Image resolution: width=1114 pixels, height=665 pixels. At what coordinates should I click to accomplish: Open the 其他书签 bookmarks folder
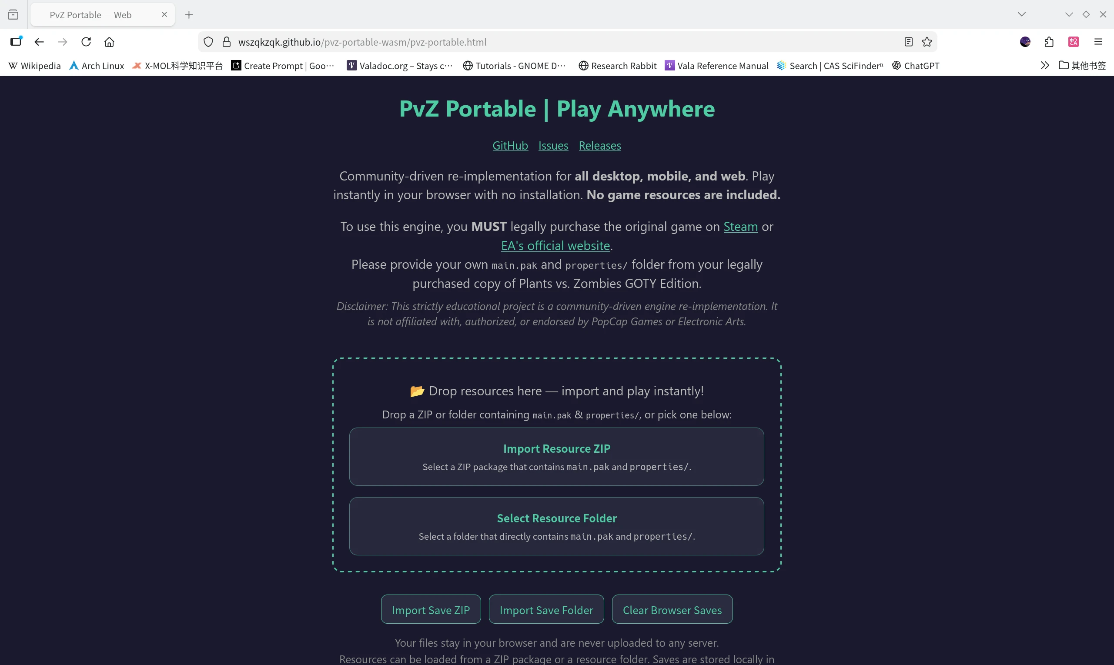(x=1082, y=66)
